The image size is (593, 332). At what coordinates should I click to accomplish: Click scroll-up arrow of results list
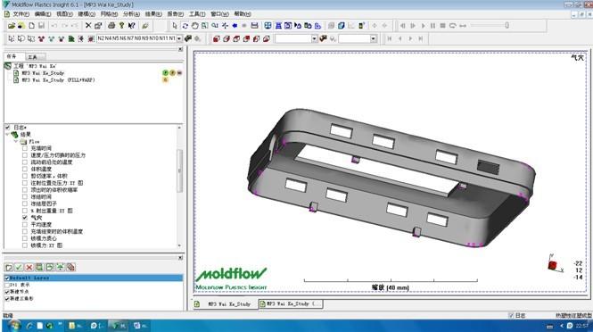[179, 128]
